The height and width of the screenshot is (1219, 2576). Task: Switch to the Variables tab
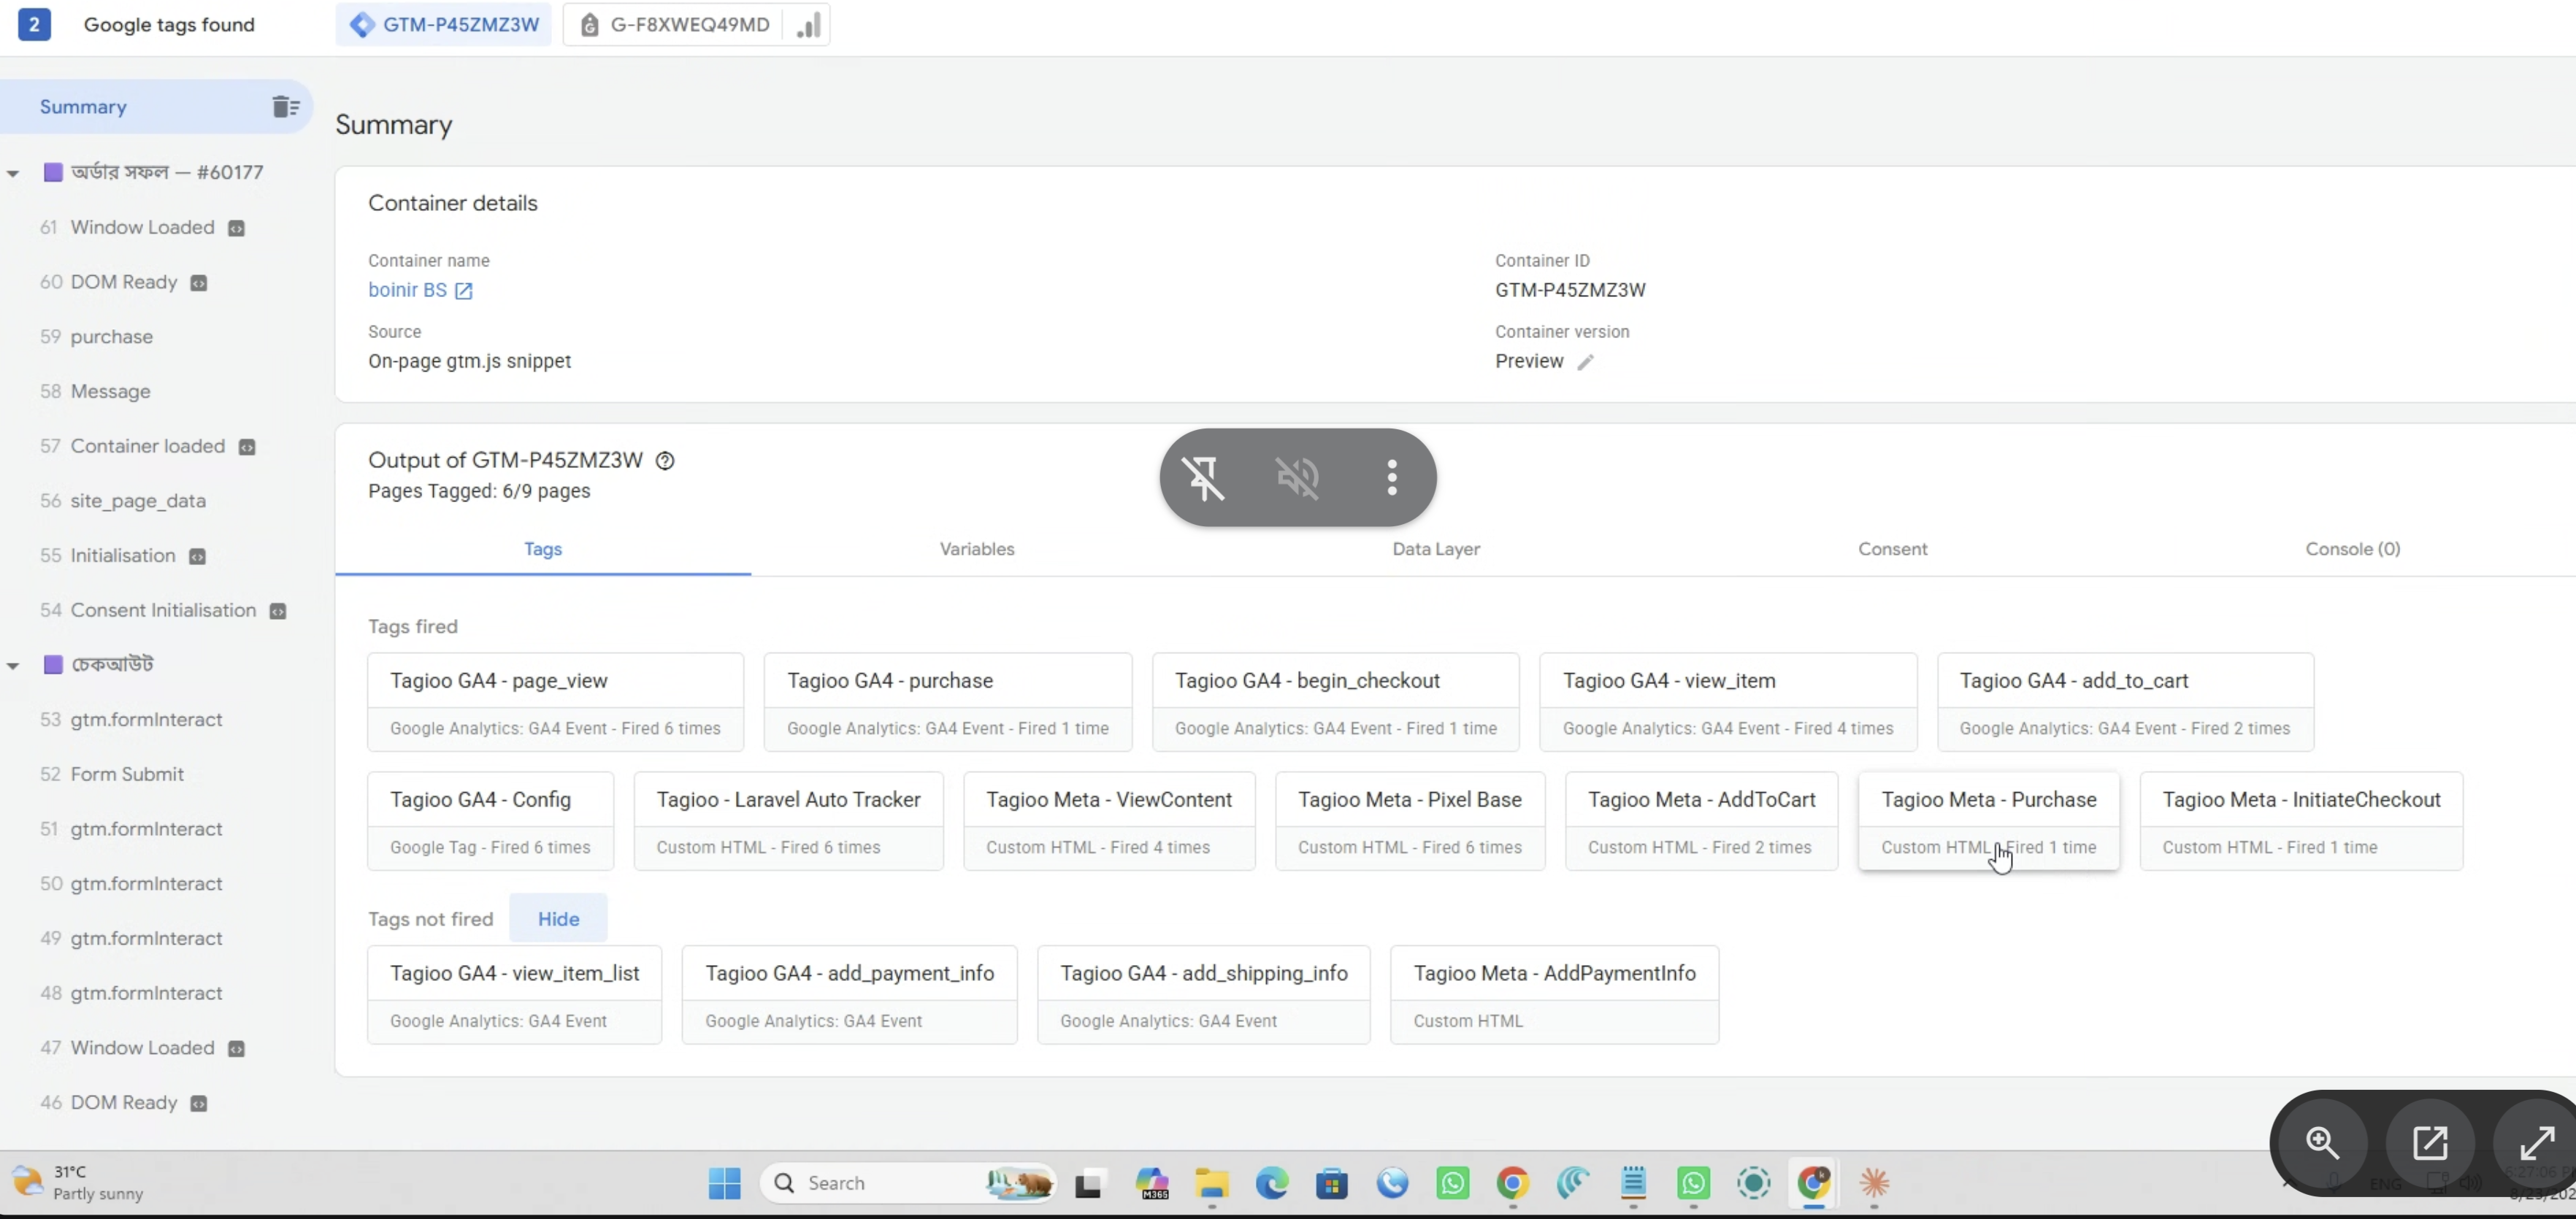(977, 549)
